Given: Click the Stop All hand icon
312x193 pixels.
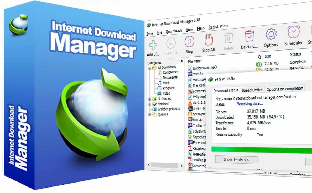Looking at the screenshot, I should (209, 40).
